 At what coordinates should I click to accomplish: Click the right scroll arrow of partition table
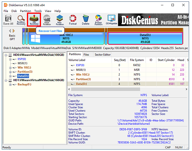coord(186,89)
